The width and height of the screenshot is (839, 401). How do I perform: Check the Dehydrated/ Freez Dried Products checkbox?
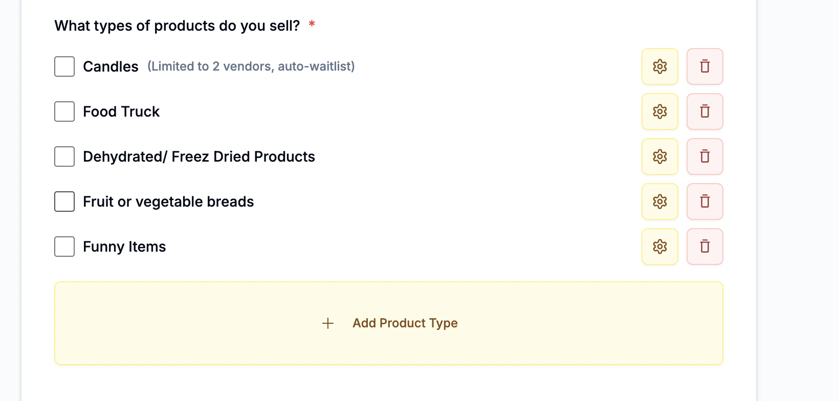[64, 157]
